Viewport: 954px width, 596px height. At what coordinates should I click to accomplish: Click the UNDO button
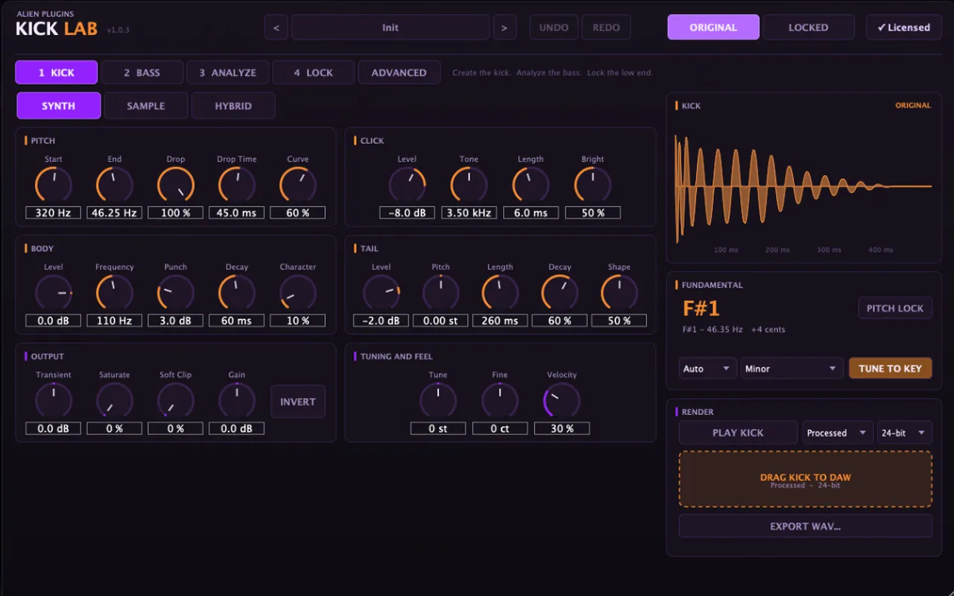click(x=554, y=28)
